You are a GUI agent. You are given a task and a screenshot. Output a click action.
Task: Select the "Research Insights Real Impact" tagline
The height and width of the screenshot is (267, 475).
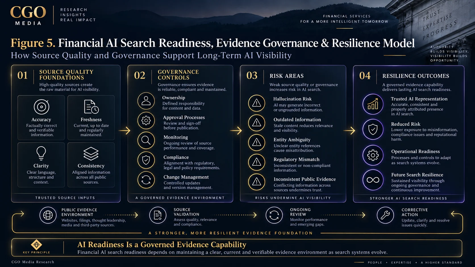(x=78, y=15)
